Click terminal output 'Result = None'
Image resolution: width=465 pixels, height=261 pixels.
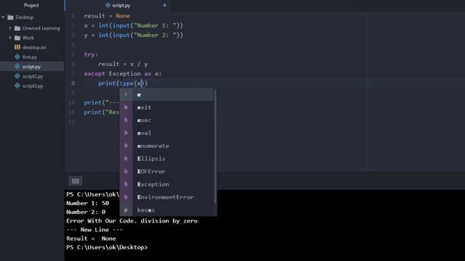(91, 239)
